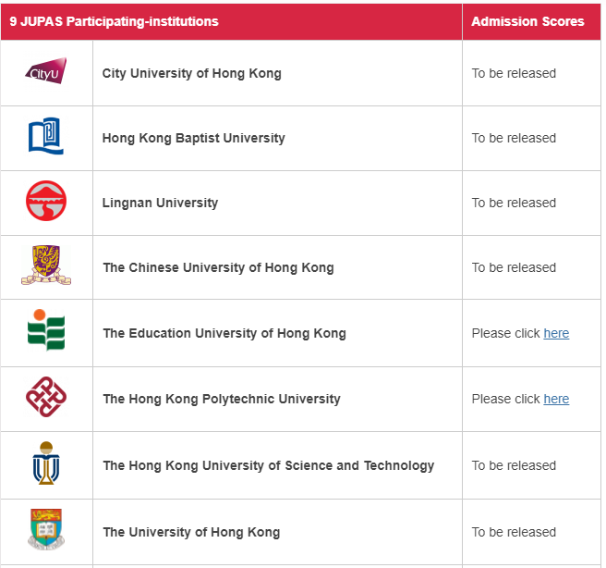Click 'The Chinese University of Hong Kong' text

(x=218, y=267)
